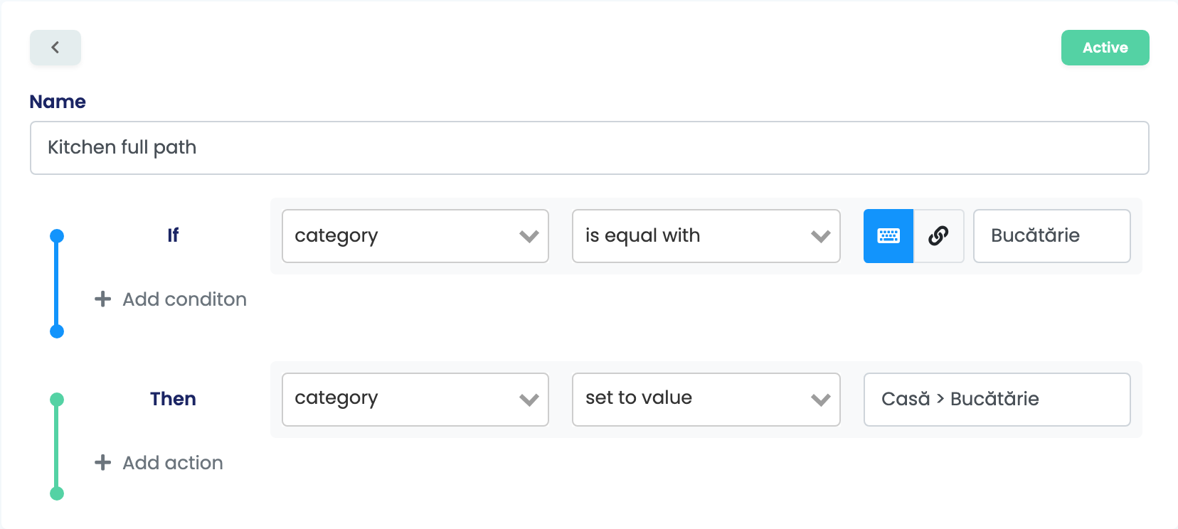The width and height of the screenshot is (1178, 529).
Task: Add a new conditon to the rule
Action: click(171, 299)
